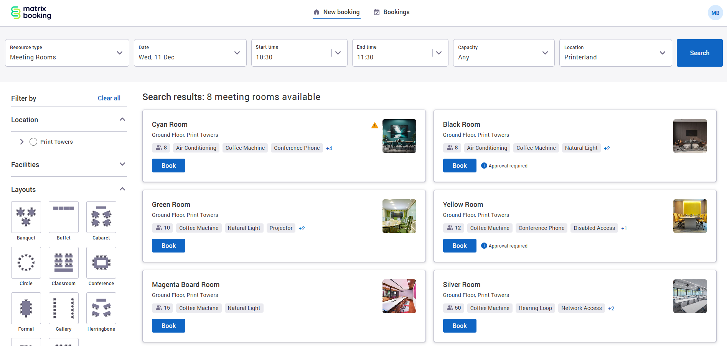Open the Capacity dropdown
This screenshot has height=346, width=727.
pos(504,53)
